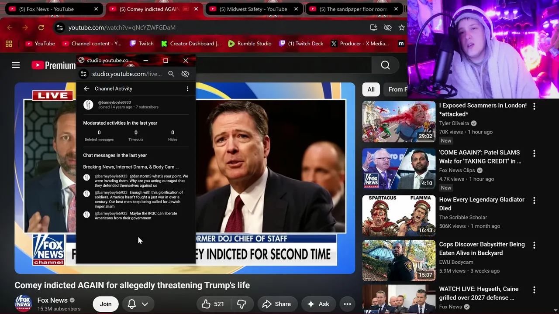Toggle the crossed-eye tracking protection icon
This screenshot has width=559, height=314.
click(387, 27)
